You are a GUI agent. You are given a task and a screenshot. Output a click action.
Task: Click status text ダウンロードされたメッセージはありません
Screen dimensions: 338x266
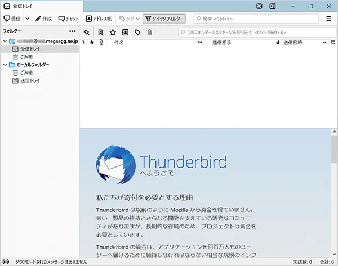pos(51,262)
